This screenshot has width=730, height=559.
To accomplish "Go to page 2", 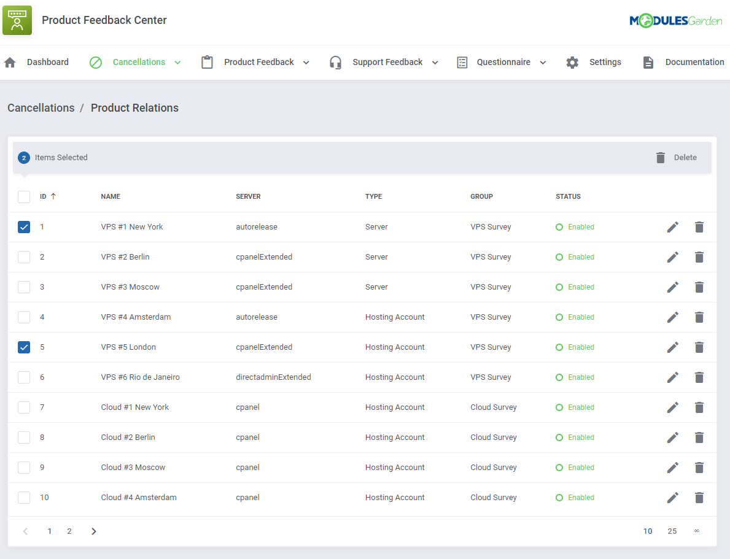I will (x=69, y=531).
